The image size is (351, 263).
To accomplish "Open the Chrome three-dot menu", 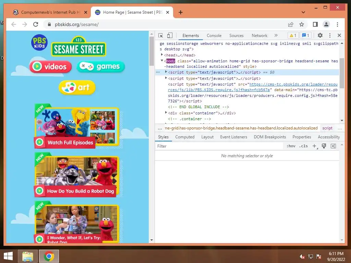I will tap(337, 24).
